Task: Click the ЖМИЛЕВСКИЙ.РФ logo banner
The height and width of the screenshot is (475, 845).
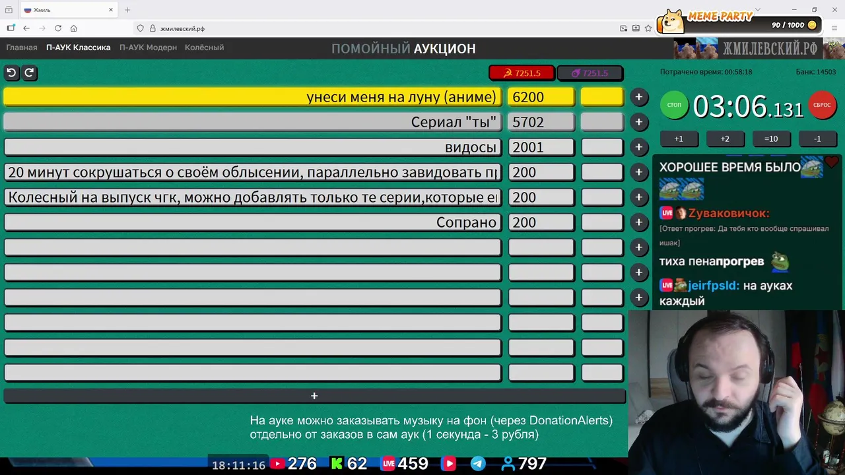Action: pos(759,48)
